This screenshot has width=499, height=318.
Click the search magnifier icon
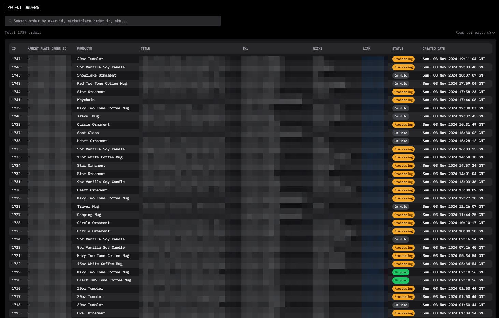(10, 21)
